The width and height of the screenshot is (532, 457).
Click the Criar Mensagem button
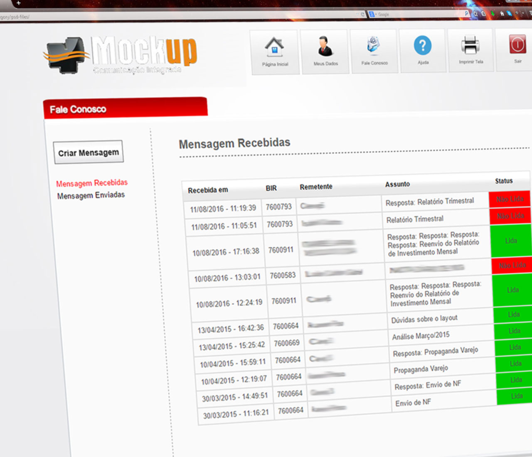tap(88, 152)
